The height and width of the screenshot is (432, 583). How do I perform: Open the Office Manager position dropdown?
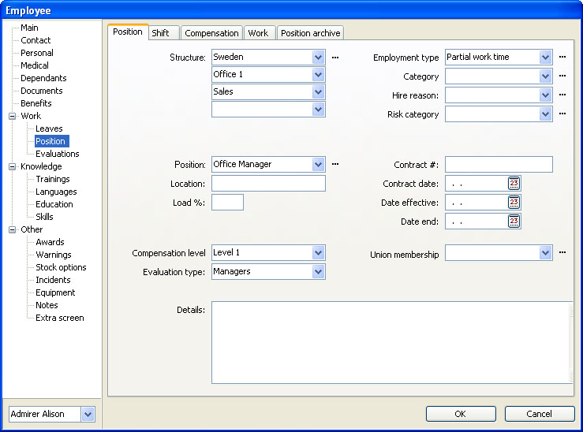(x=318, y=165)
